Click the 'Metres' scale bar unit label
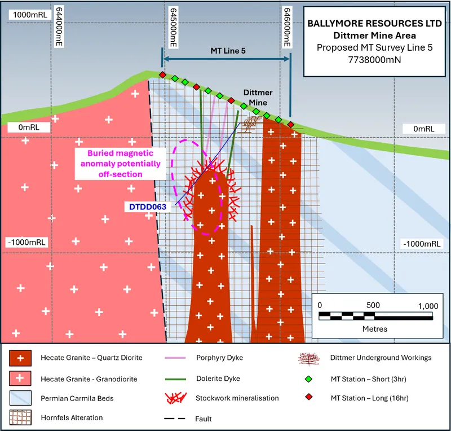This screenshot has height=431, width=451. pos(375,329)
